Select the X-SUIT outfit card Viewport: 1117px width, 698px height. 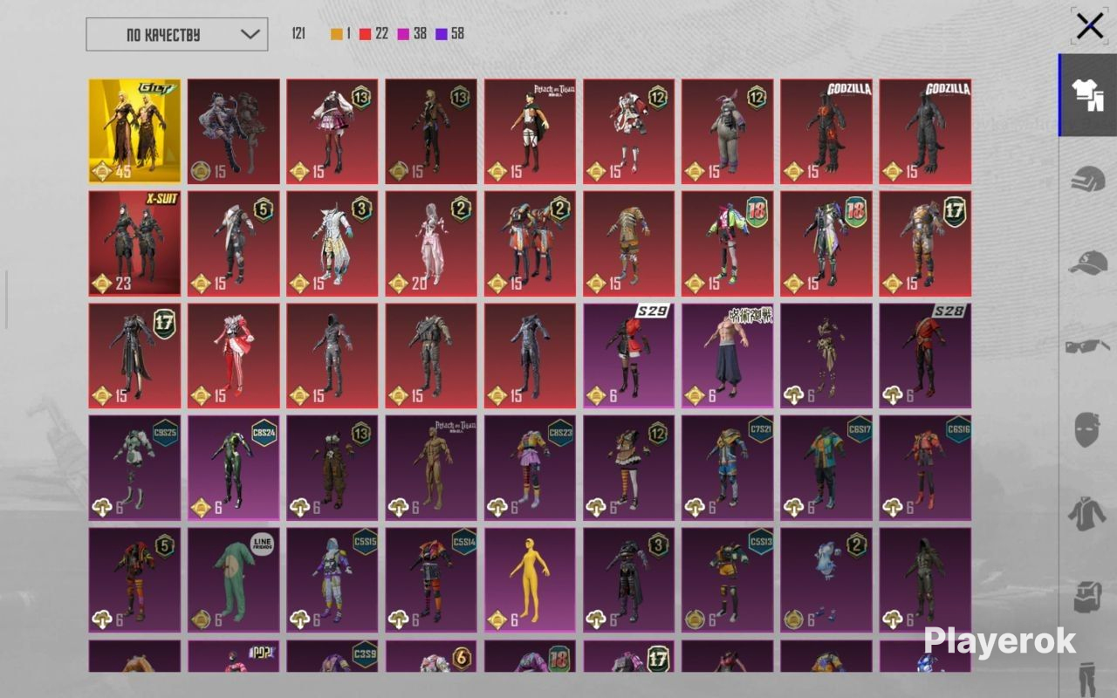134,243
